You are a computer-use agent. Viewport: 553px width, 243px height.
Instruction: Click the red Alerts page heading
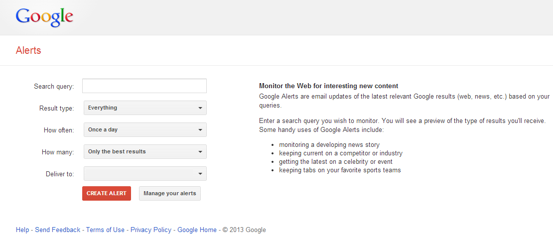click(x=28, y=50)
